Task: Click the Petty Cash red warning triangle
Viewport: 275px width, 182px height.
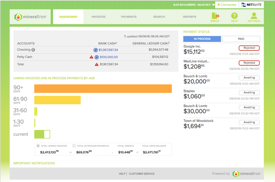Action: (x=91, y=57)
